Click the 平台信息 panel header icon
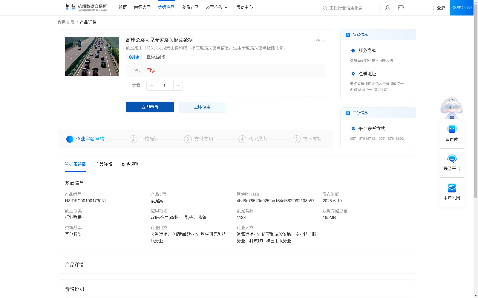Image resolution: width=478 pixels, height=298 pixels. [348, 113]
